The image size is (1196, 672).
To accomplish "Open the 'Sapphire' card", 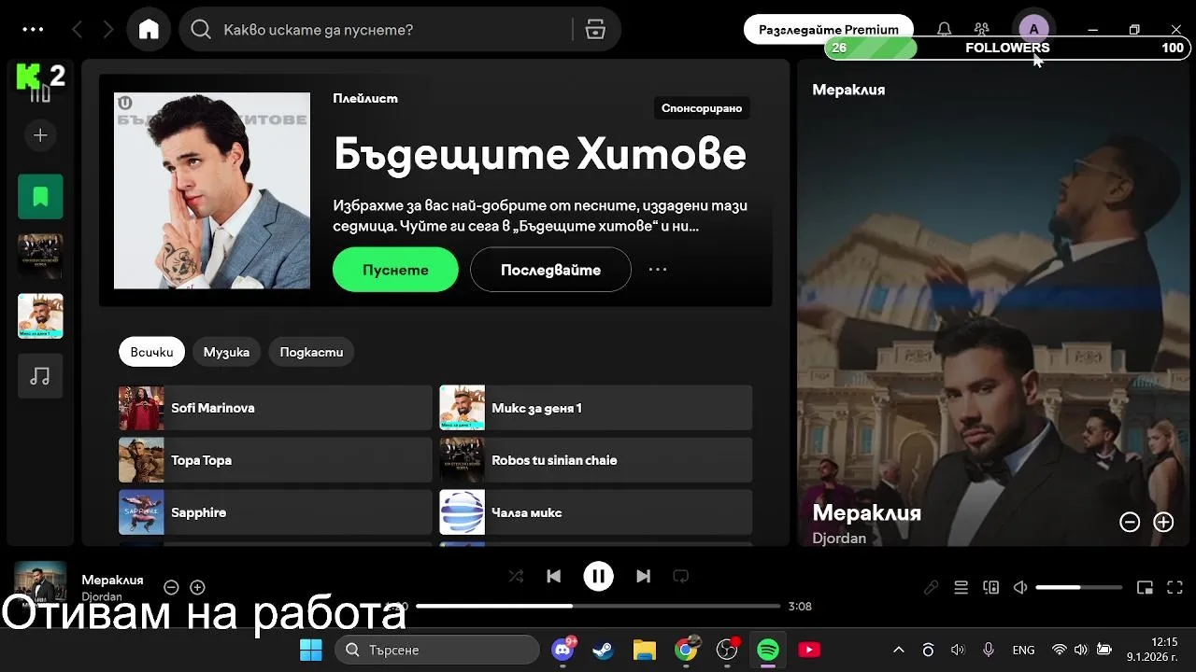I will (x=275, y=512).
